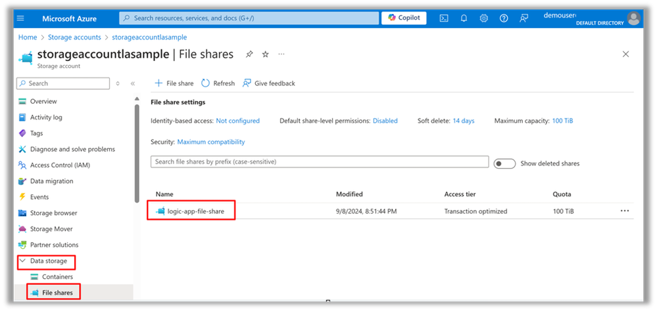The image size is (657, 311).
Task: Click Diagnose and solve problems icon
Action: pos(22,149)
